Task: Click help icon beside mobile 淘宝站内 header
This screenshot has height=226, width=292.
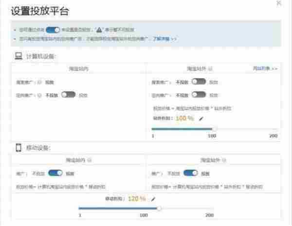Action: (x=90, y=159)
